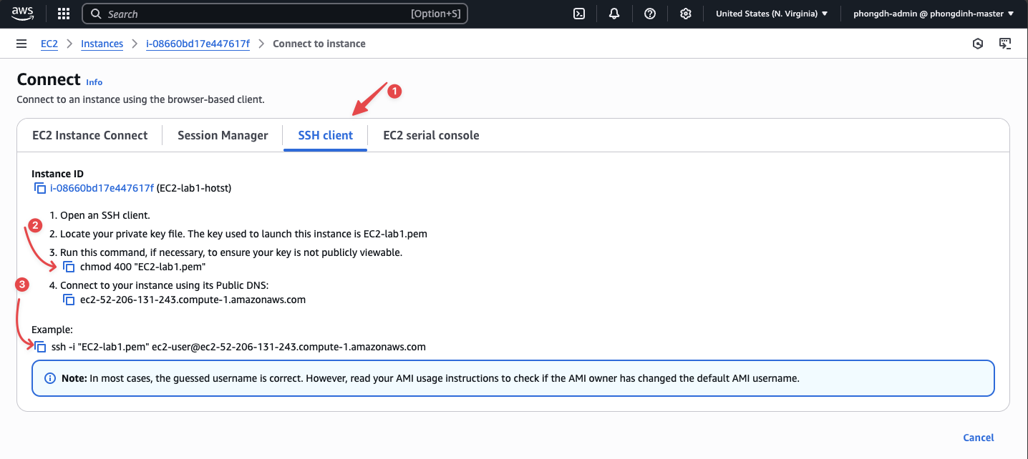Open the EC2 serial console tab

point(431,135)
